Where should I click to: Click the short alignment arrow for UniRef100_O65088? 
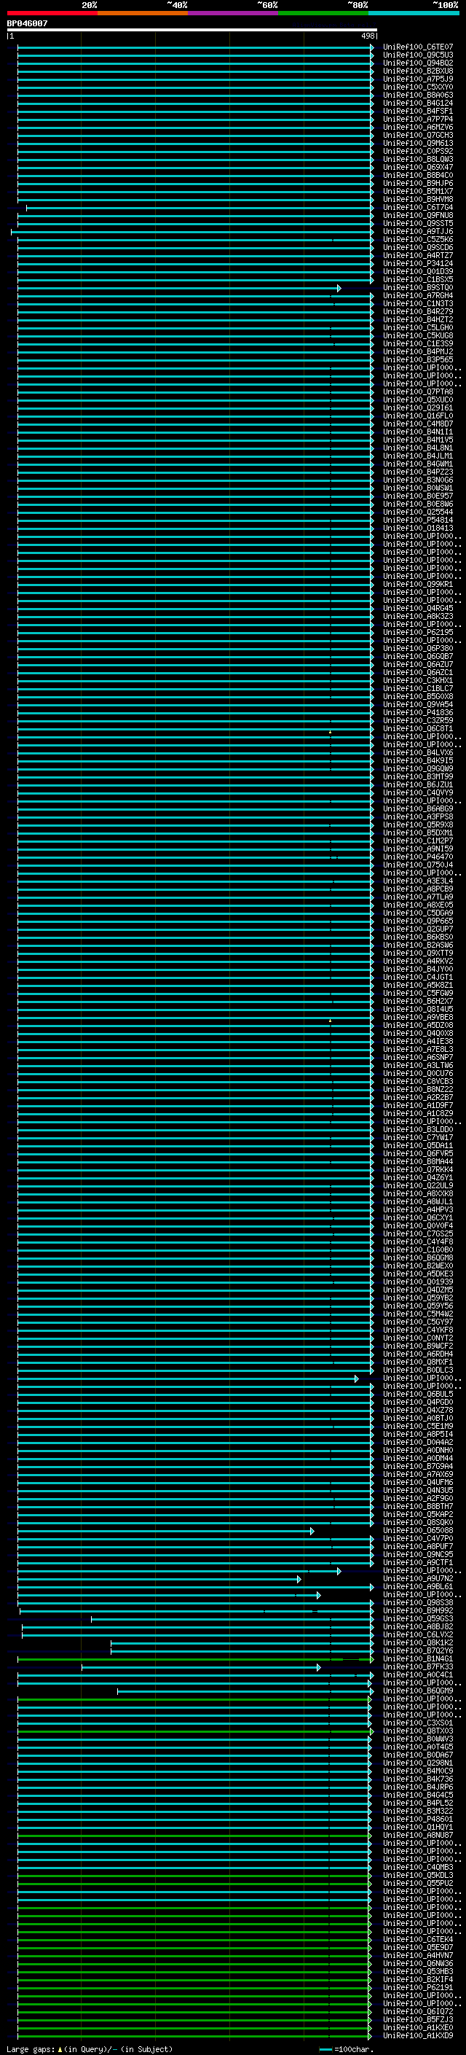[166, 1531]
